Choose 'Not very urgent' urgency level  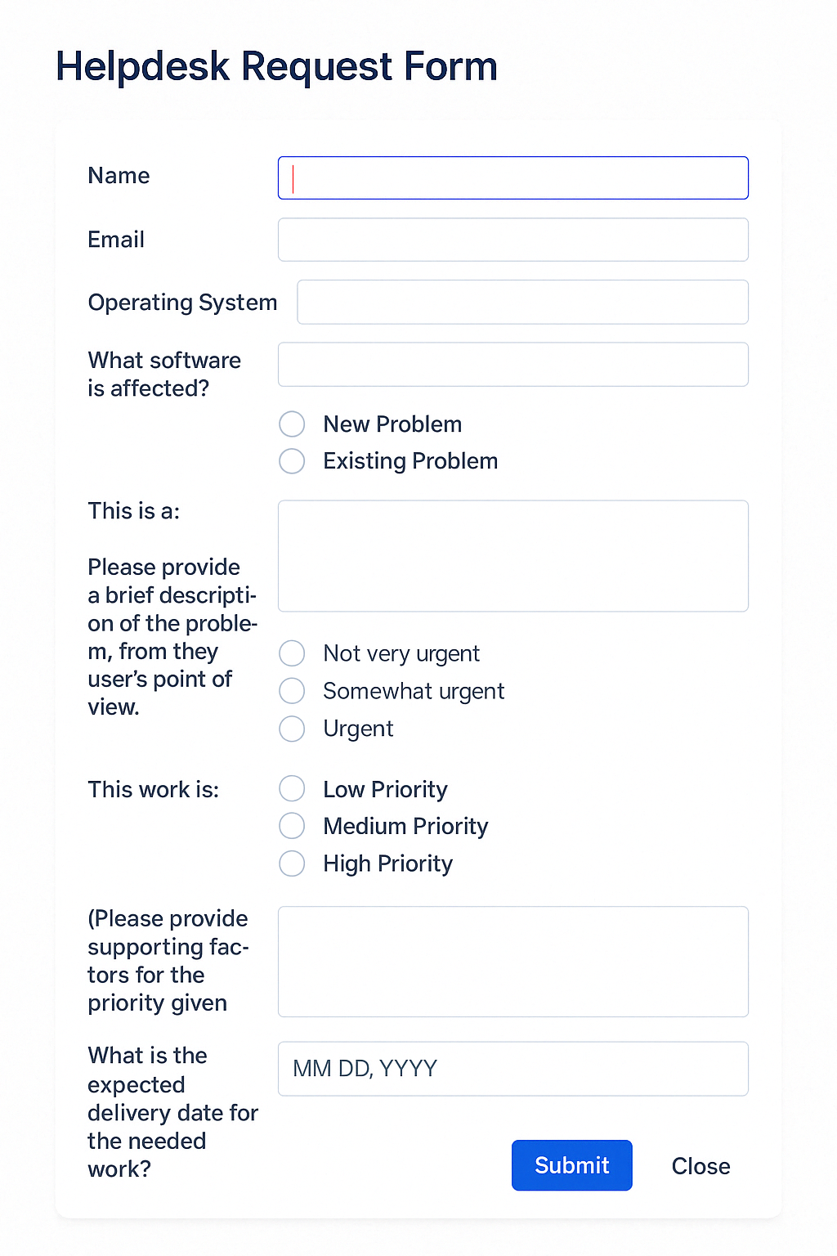coord(292,653)
